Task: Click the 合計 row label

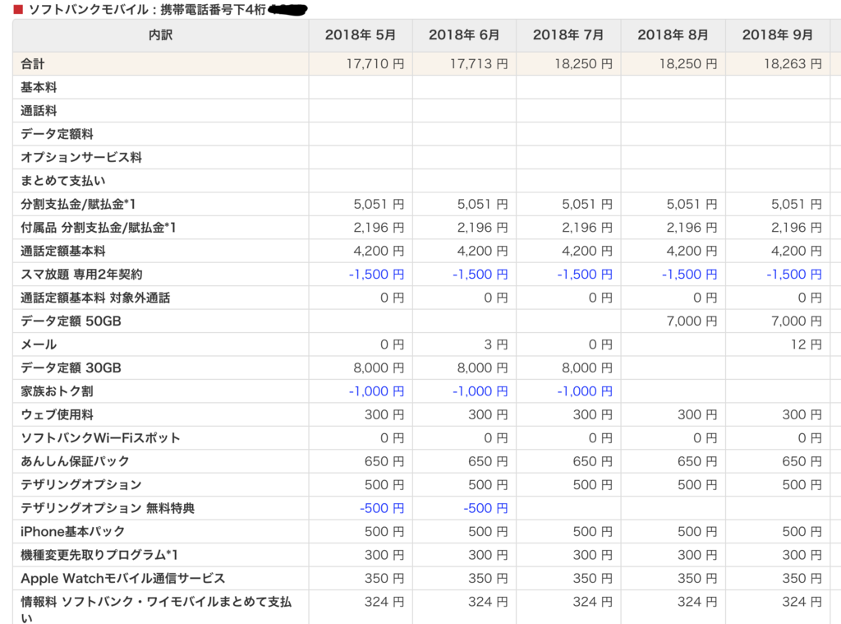Action: [x=33, y=64]
